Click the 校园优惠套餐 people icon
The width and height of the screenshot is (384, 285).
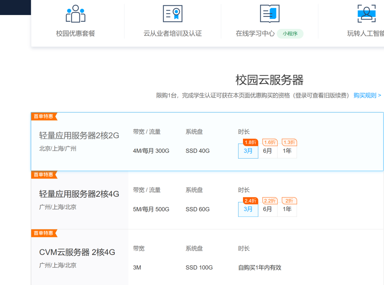pos(75,14)
